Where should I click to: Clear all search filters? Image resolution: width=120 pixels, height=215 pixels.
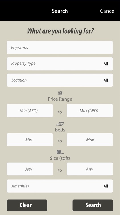pos(27,205)
